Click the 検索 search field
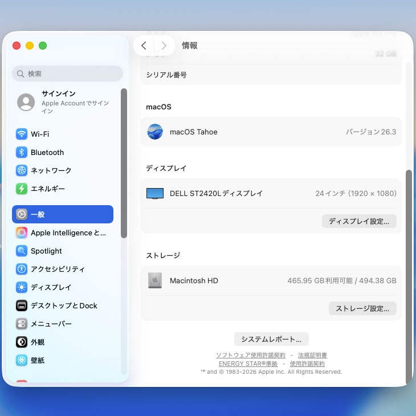The height and width of the screenshot is (416, 416). click(67, 74)
